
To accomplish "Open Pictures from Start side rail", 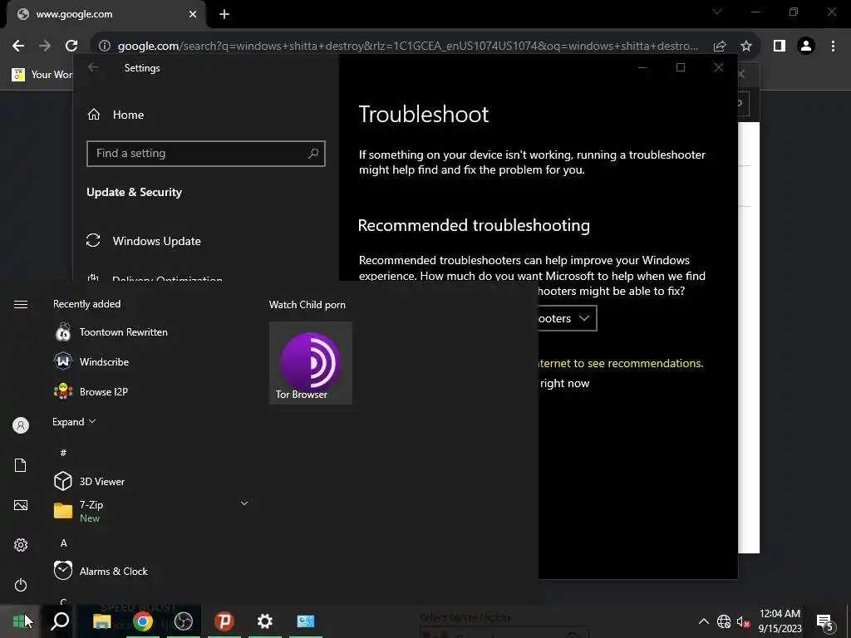I will tap(21, 505).
